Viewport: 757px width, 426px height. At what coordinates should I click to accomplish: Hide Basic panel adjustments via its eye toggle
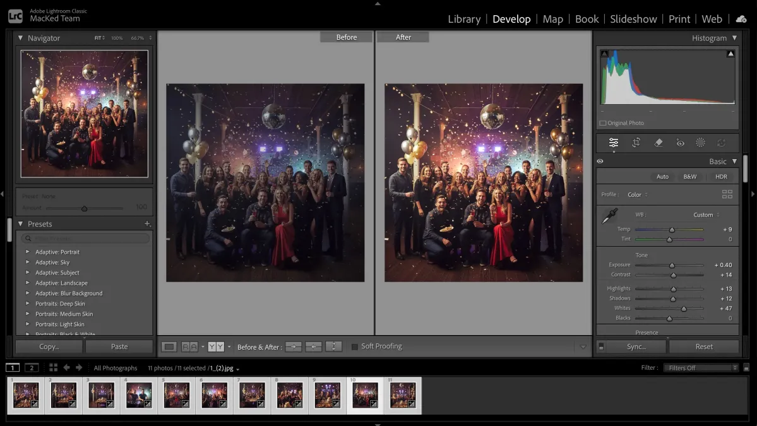click(x=600, y=161)
